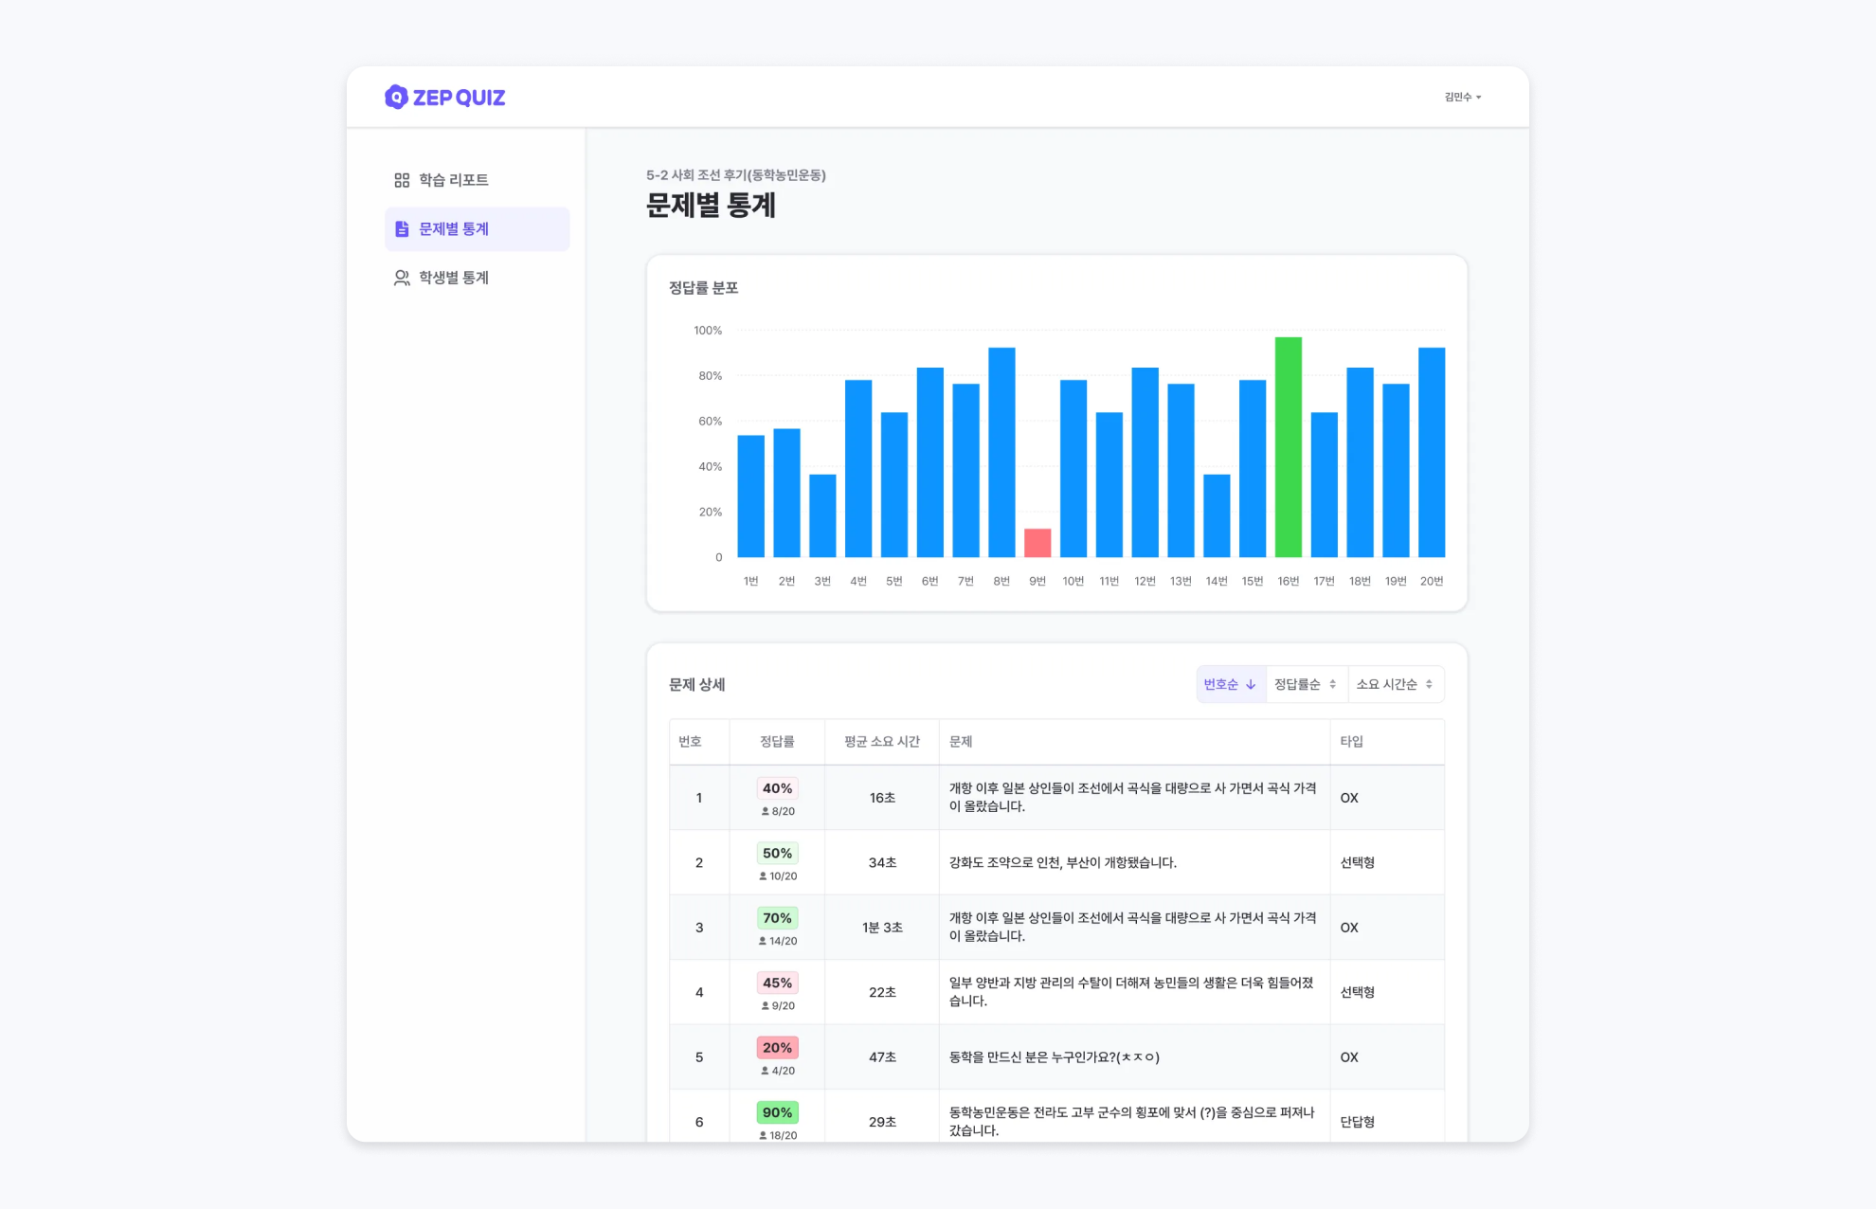
Task: Click the 문제별 통계 document icon
Action: point(402,229)
